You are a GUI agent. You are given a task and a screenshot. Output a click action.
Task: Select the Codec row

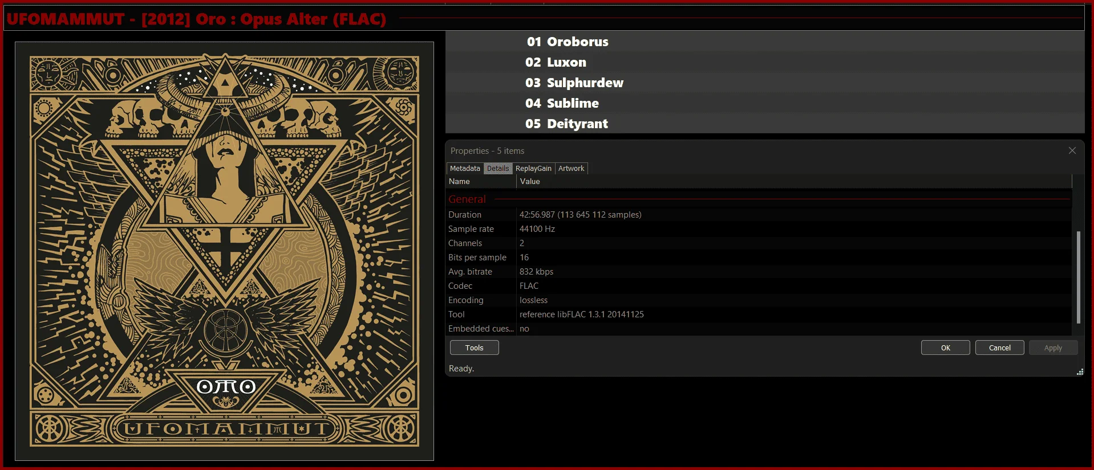tap(759, 286)
